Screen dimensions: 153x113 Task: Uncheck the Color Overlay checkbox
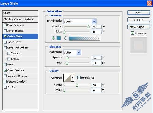click(x=5, y=70)
